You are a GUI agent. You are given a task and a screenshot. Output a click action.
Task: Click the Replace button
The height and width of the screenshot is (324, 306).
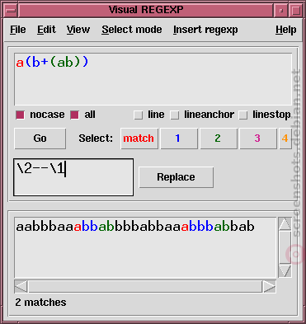click(x=176, y=177)
